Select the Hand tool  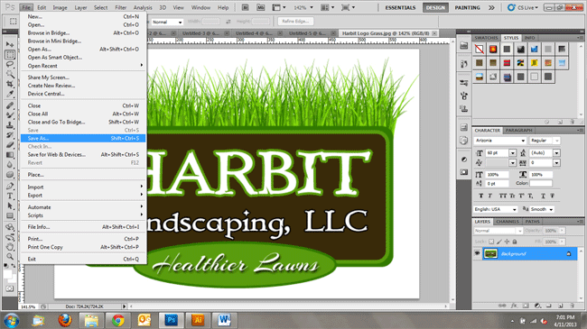click(10, 247)
